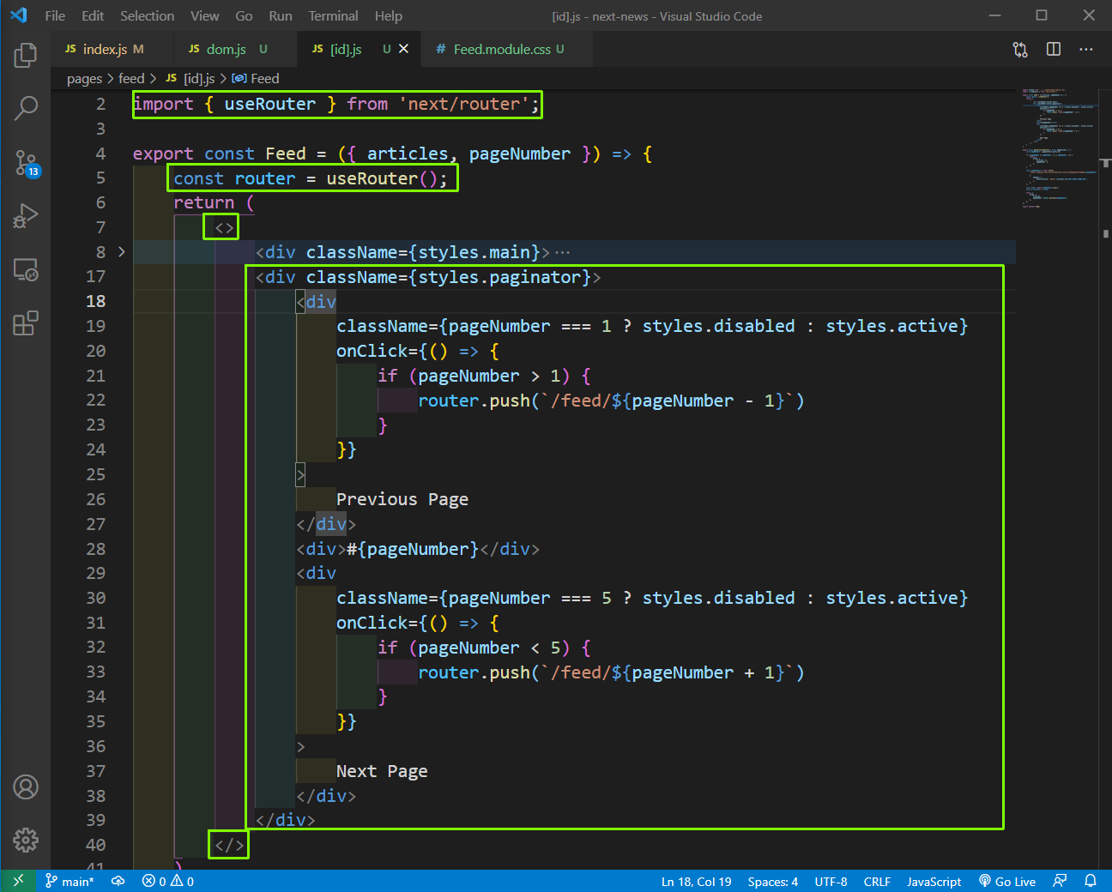Click the remote window indicator in status bar

[18, 881]
